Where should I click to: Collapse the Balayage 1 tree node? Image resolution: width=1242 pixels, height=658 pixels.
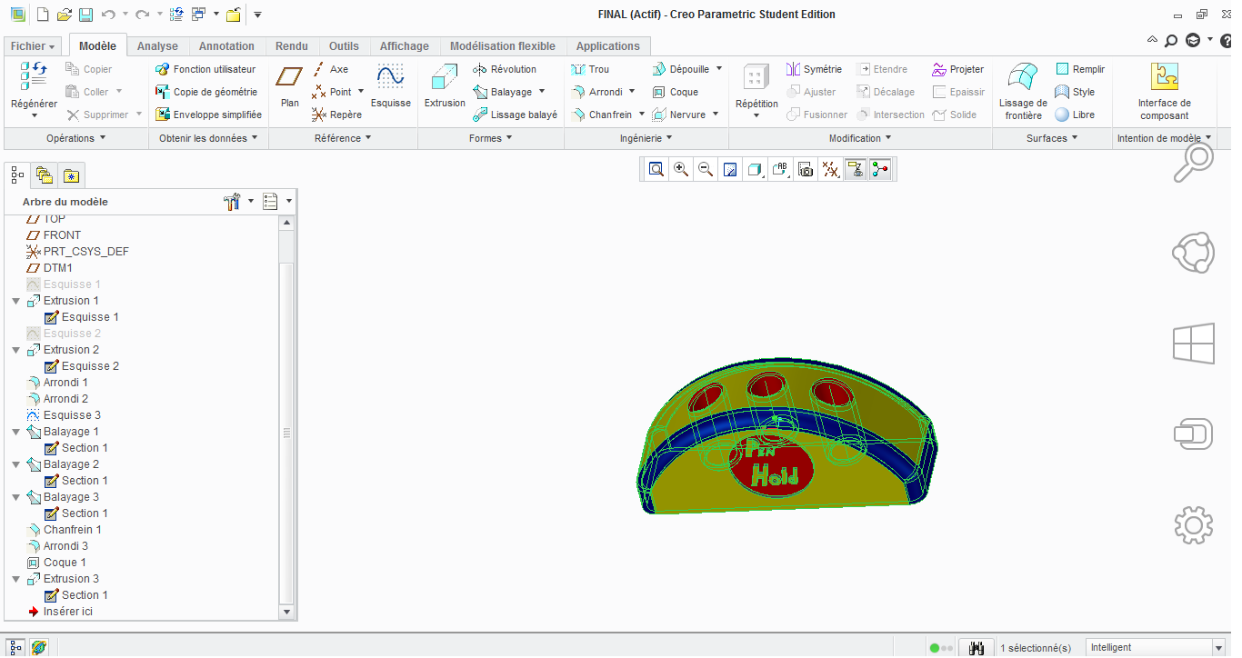tap(16, 432)
